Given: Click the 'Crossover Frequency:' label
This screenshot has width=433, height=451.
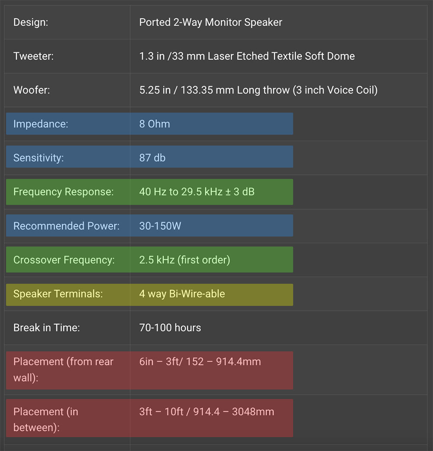Looking at the screenshot, I should pos(64,260).
